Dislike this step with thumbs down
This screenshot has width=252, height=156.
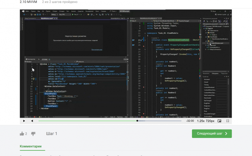(x=33, y=134)
